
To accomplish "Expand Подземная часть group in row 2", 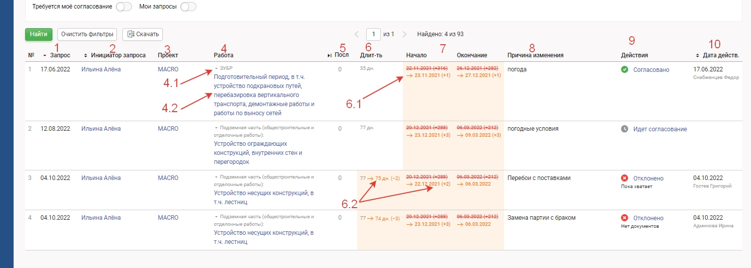I will coord(216,128).
